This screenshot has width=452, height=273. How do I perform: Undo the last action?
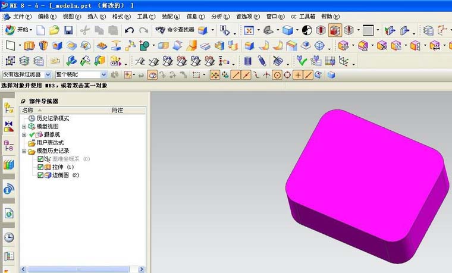point(129,30)
